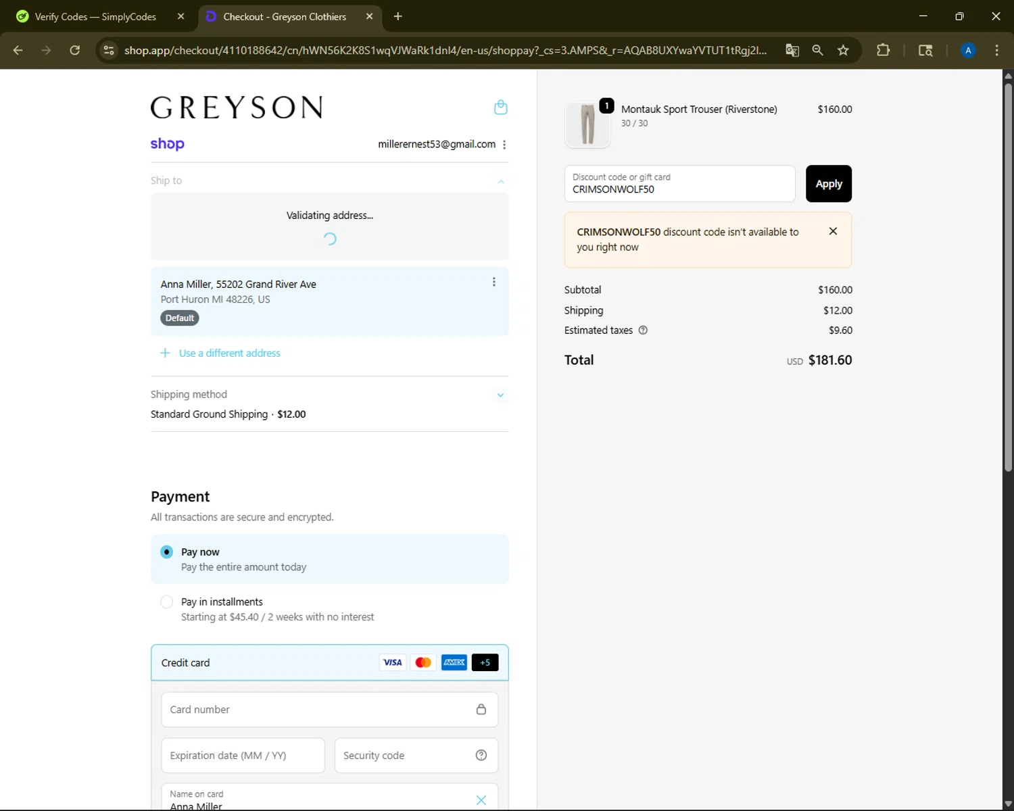Screen dimensions: 1014x811
Task: Open browser extensions menu
Action: point(883,50)
